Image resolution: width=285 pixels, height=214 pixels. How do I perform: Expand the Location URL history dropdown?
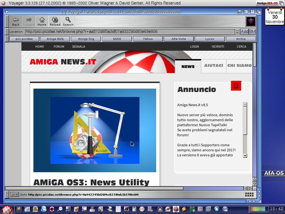[237, 32]
